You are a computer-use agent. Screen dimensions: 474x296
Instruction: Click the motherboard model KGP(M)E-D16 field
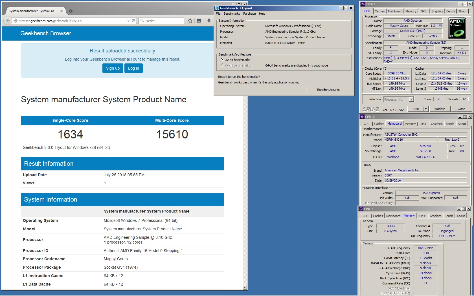tap(410, 140)
